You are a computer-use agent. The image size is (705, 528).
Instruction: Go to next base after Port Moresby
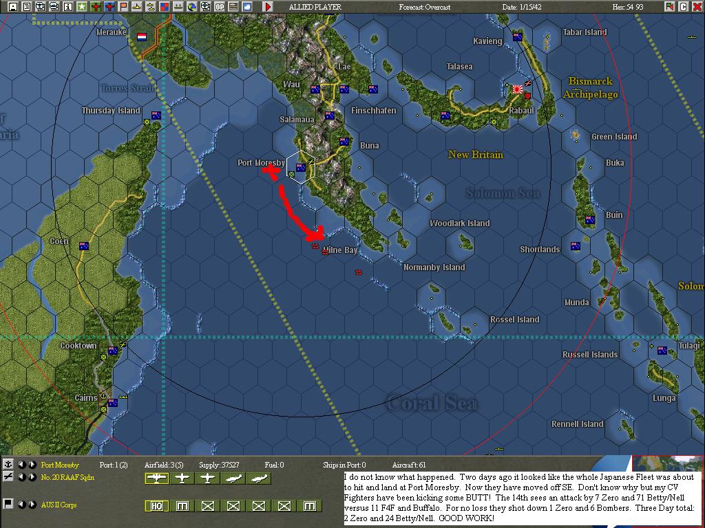click(x=32, y=465)
